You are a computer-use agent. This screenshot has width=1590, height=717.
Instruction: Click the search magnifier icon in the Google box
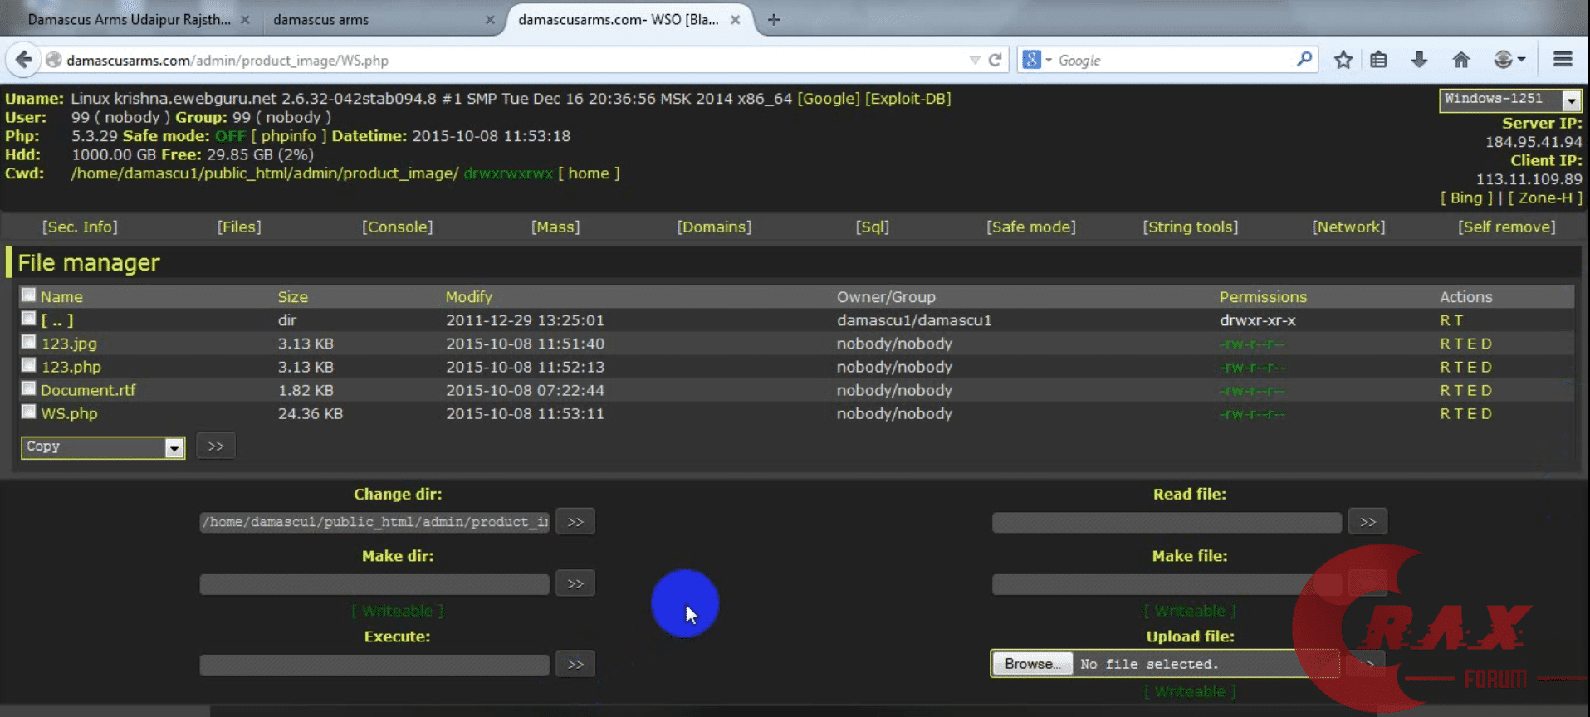point(1304,59)
